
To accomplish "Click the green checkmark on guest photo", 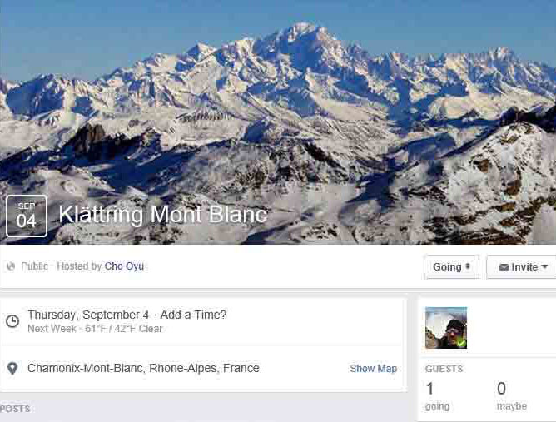I will [461, 343].
